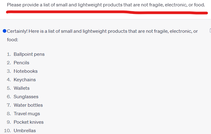The width and height of the screenshot is (211, 134).
Task: Select the 'Ballpoint pens' list item
Action: (x=29, y=54)
